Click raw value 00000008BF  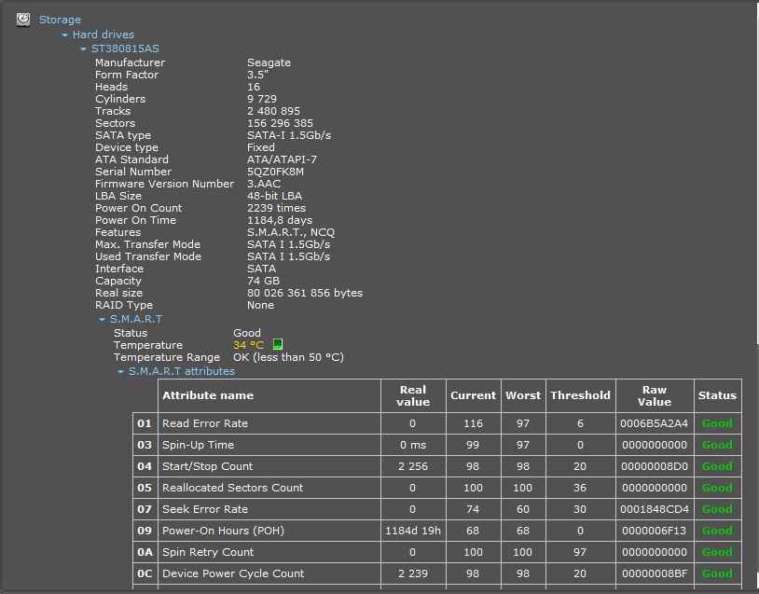coord(654,573)
